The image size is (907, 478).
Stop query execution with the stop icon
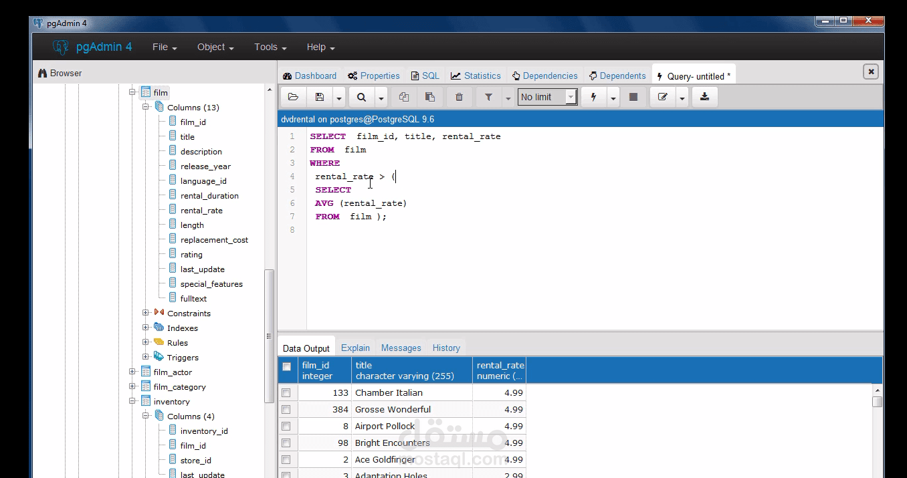click(x=632, y=97)
